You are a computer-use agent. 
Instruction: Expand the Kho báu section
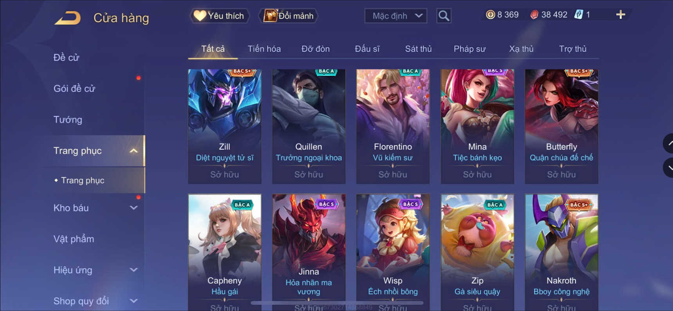pos(134,208)
